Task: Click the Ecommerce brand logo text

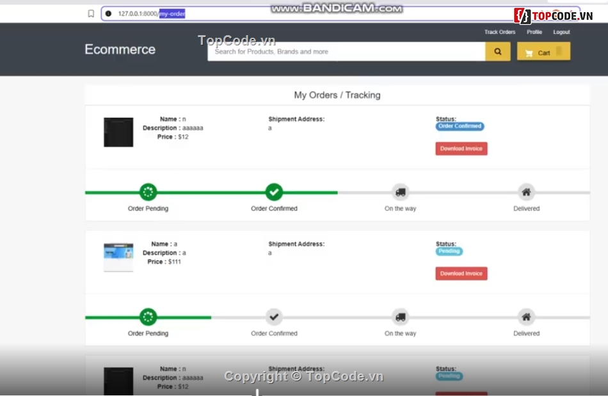Action: click(x=120, y=50)
